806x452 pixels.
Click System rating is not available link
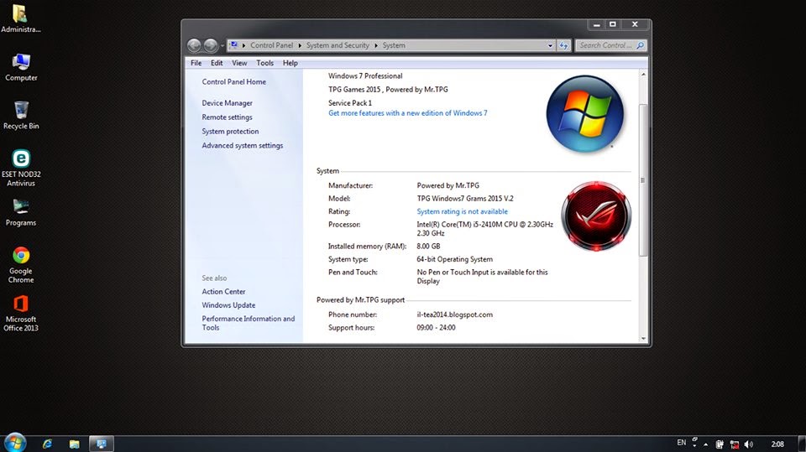[x=462, y=211]
